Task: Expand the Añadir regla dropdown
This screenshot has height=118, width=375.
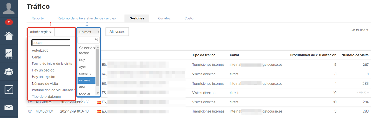Action: coord(41,32)
